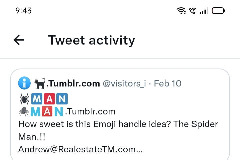Screen dimensions: 240x160
Task: Click the Tweet activity page title
Action: pyautogui.click(x=91, y=40)
